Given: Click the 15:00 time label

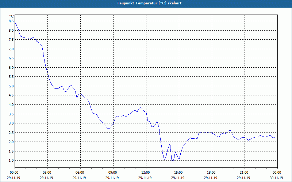Looking at the screenshot, I should pyautogui.click(x=179, y=173).
